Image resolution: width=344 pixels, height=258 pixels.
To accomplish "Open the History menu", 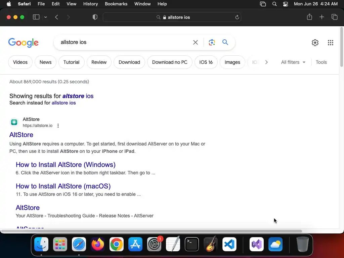I will pos(90,4).
